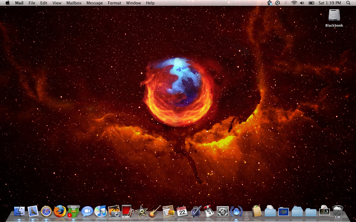Image resolution: width=356 pixels, height=222 pixels.
Task: Open Safari compass icon in Dock
Action: pyautogui.click(x=46, y=211)
